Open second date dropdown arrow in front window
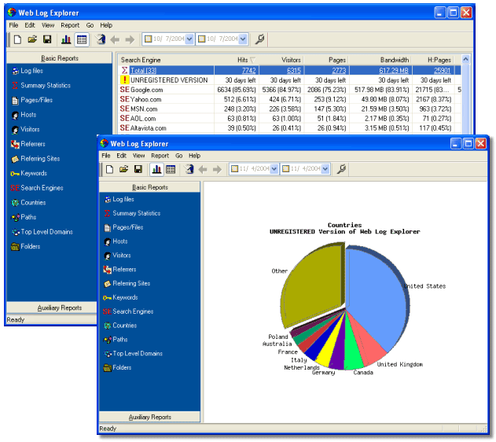The image size is (496, 442). (325, 168)
